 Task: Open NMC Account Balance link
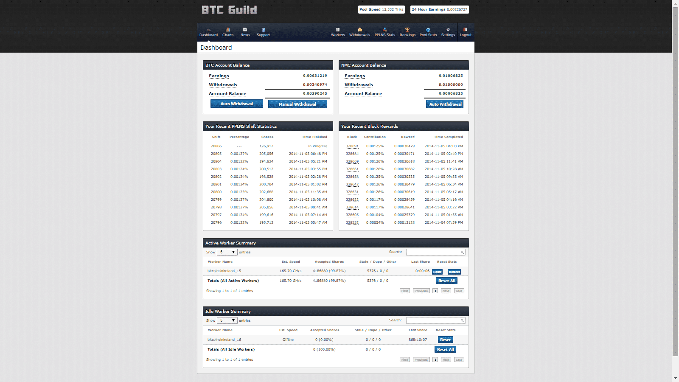[x=363, y=94]
